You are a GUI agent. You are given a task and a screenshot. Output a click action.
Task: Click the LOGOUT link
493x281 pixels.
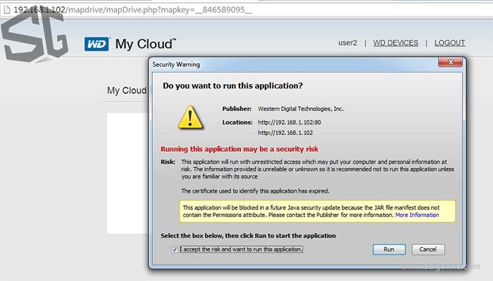[449, 43]
